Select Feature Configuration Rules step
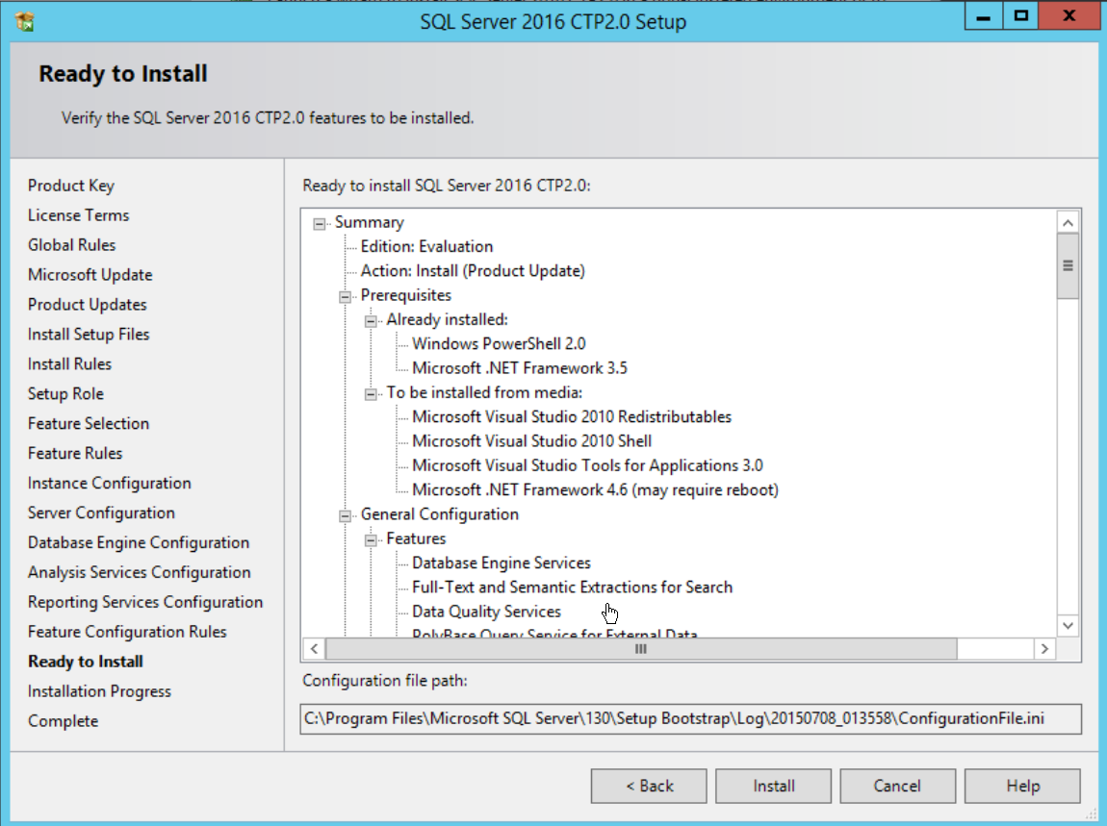 pyautogui.click(x=127, y=632)
